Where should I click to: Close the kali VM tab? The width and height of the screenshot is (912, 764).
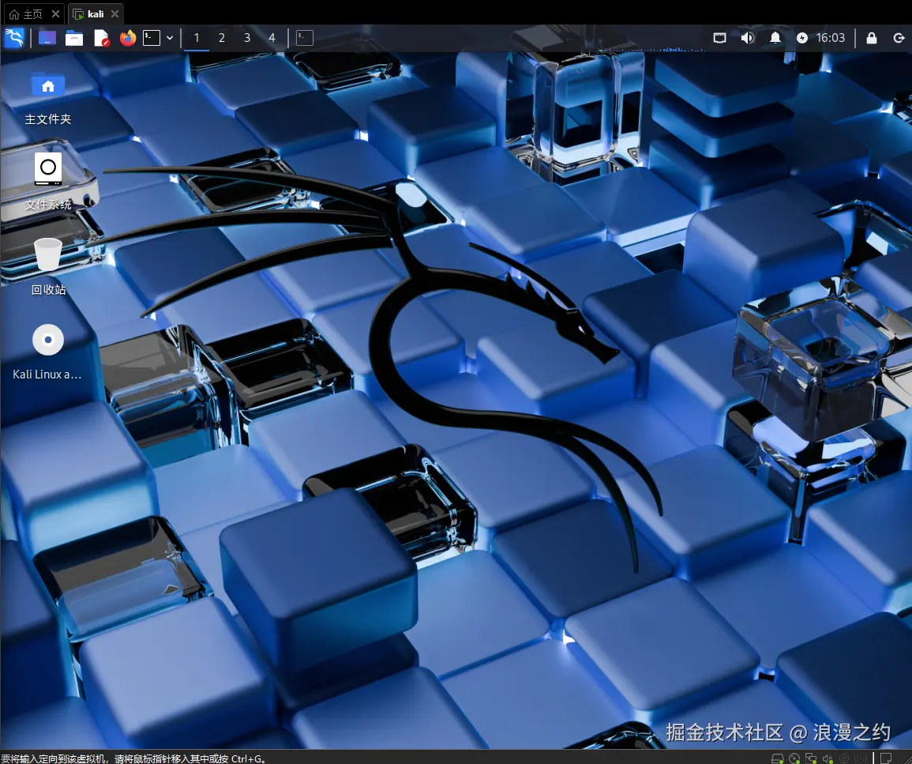point(114,14)
